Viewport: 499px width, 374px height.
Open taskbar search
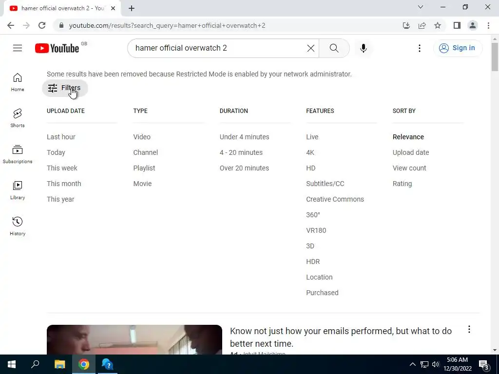(35, 364)
